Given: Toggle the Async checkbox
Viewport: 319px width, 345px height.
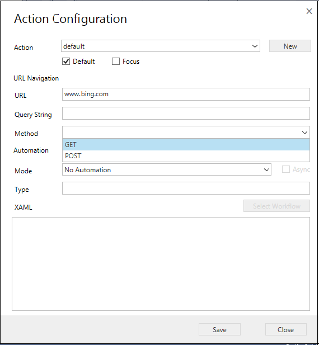Looking at the screenshot, I should [286, 169].
